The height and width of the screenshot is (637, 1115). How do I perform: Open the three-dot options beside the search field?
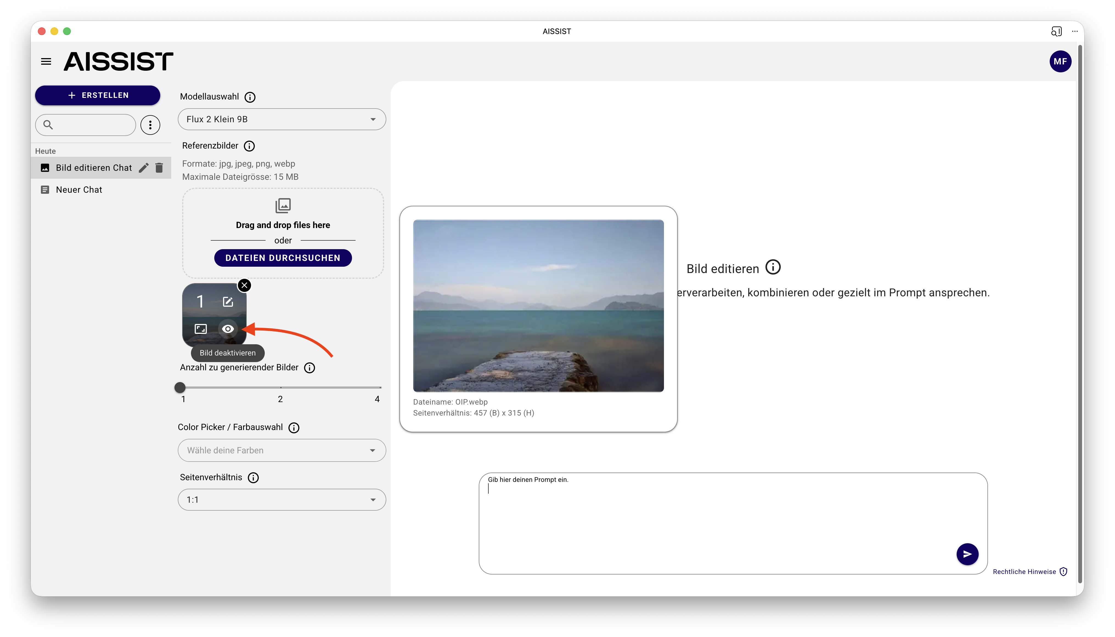click(x=150, y=125)
